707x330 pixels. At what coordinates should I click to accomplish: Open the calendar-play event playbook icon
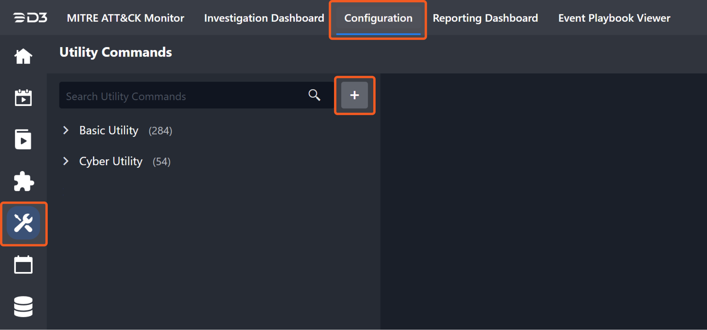[x=23, y=98]
